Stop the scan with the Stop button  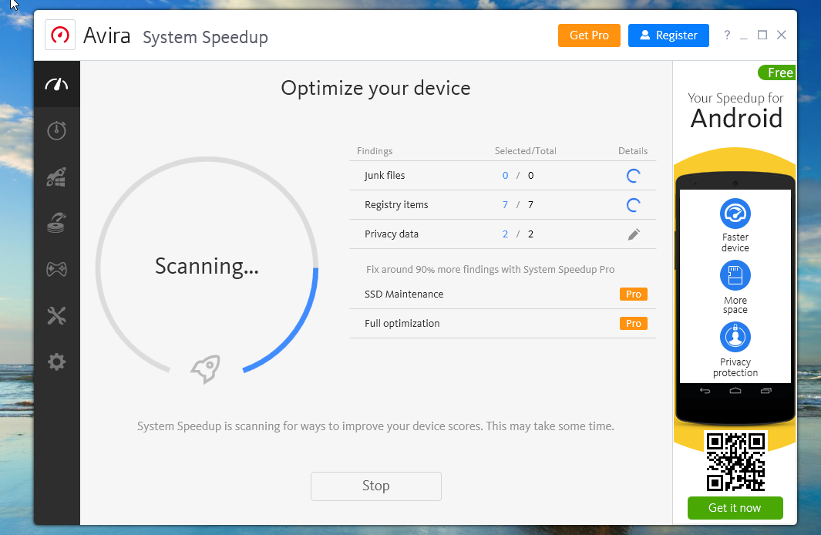tap(376, 486)
